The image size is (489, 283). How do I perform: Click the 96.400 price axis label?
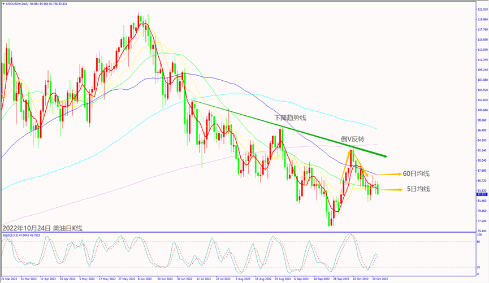(481, 130)
